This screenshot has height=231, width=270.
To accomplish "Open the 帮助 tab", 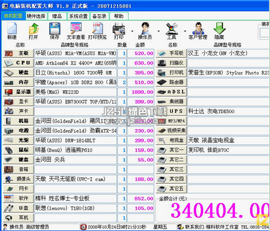I will pos(119,16).
